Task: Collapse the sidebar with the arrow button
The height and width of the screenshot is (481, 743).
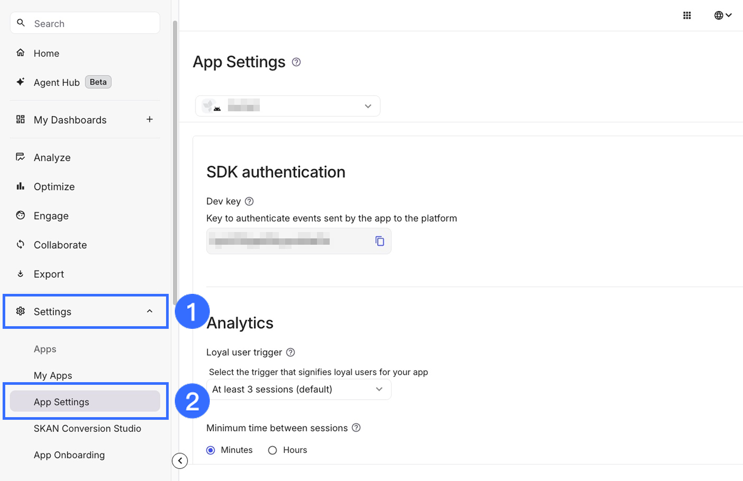Action: pos(180,460)
